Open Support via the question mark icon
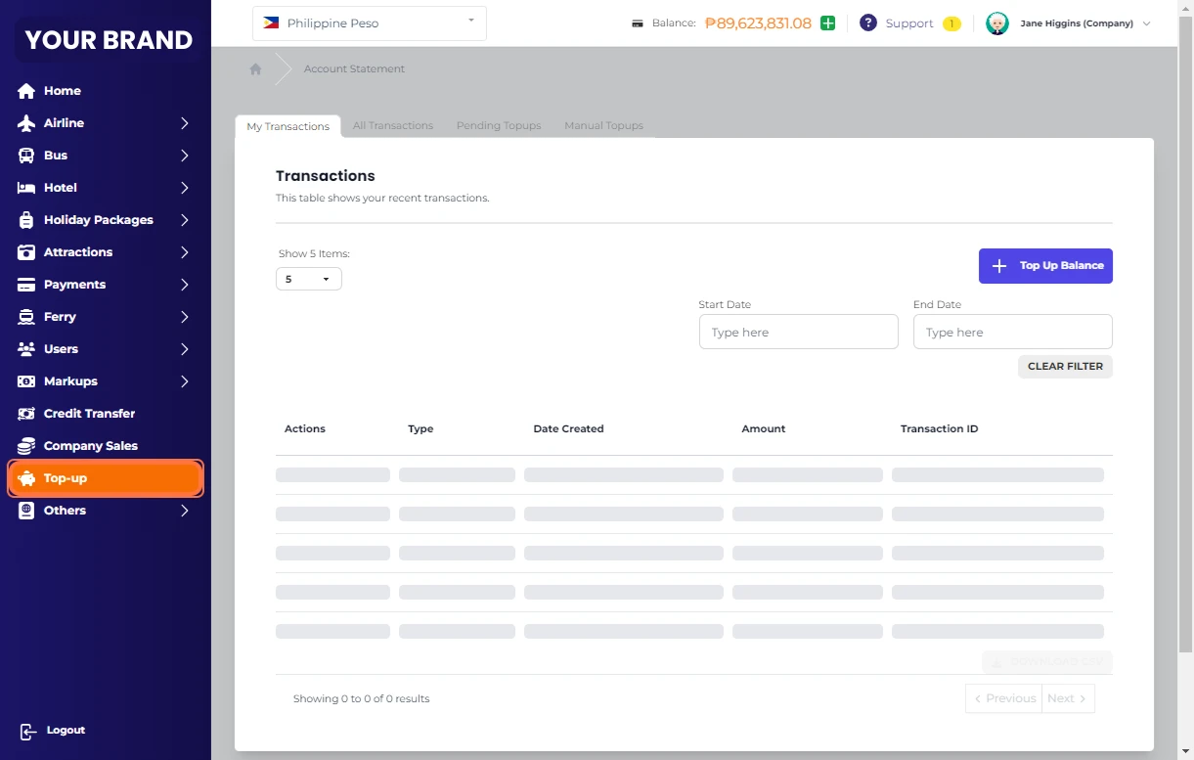1194x760 pixels. (867, 23)
